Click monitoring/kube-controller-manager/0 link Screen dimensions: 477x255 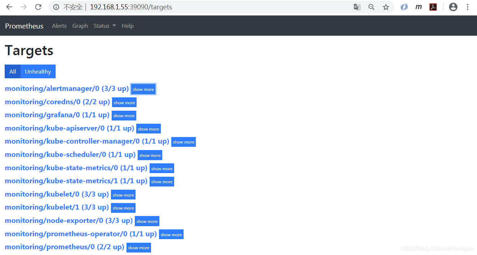[87, 141]
